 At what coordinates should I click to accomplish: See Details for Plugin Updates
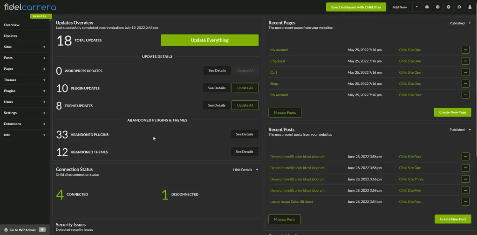[x=217, y=88]
